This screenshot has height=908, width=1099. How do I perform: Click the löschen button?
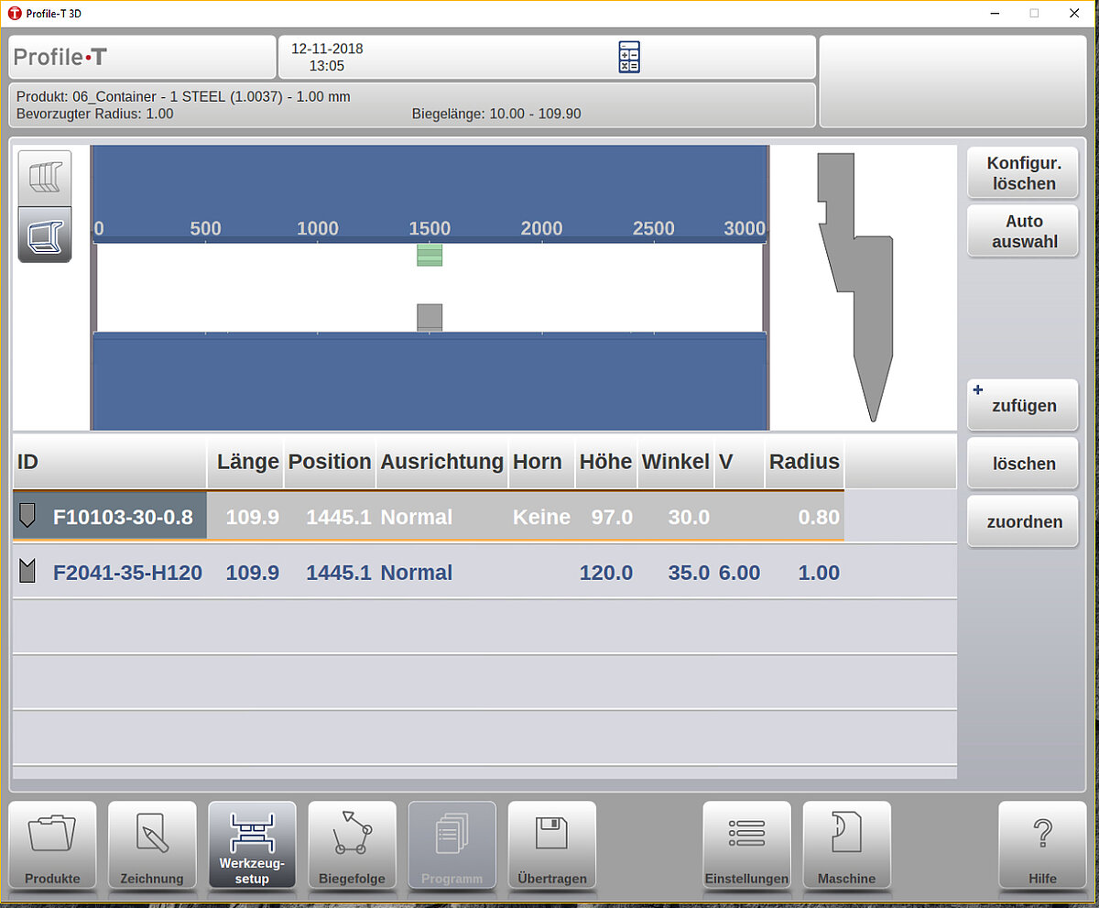point(1023,464)
